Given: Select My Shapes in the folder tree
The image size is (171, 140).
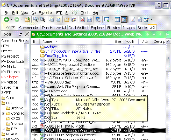Looking at the screenshot, I should click(10, 77).
